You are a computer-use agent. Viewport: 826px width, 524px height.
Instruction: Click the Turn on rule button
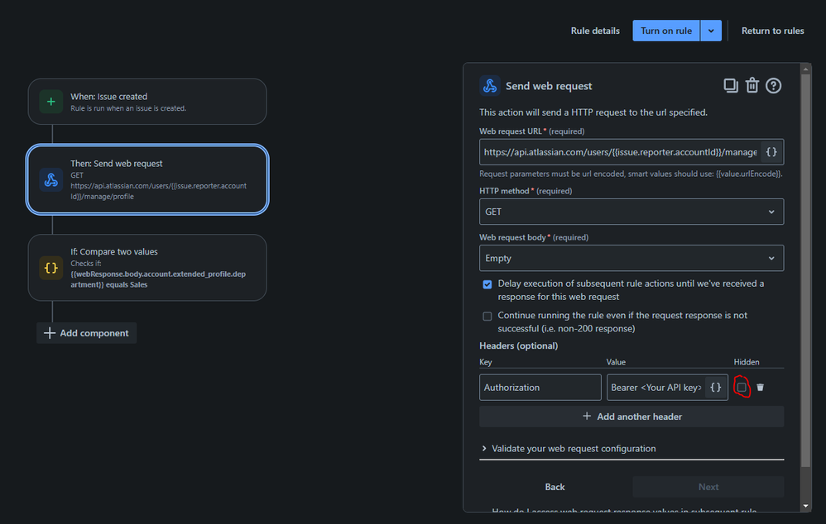point(666,31)
